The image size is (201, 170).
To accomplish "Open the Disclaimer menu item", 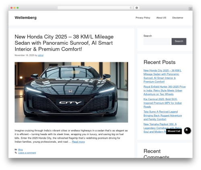I will (x=178, y=18).
